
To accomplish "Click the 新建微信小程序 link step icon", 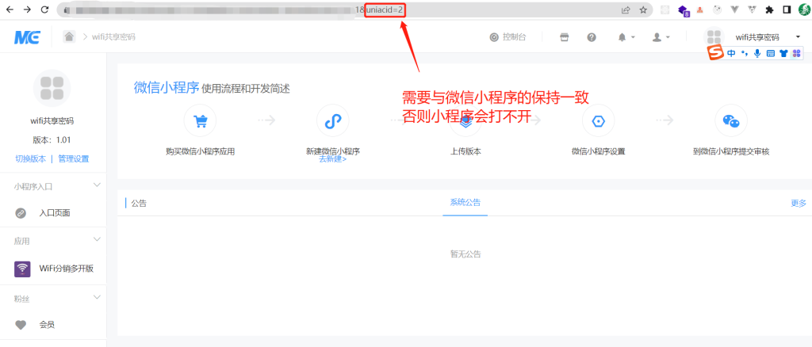I will (x=332, y=120).
